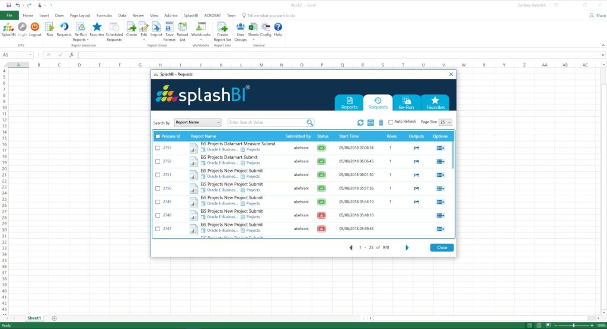Click the icon between refresh and trash

click(x=370, y=122)
